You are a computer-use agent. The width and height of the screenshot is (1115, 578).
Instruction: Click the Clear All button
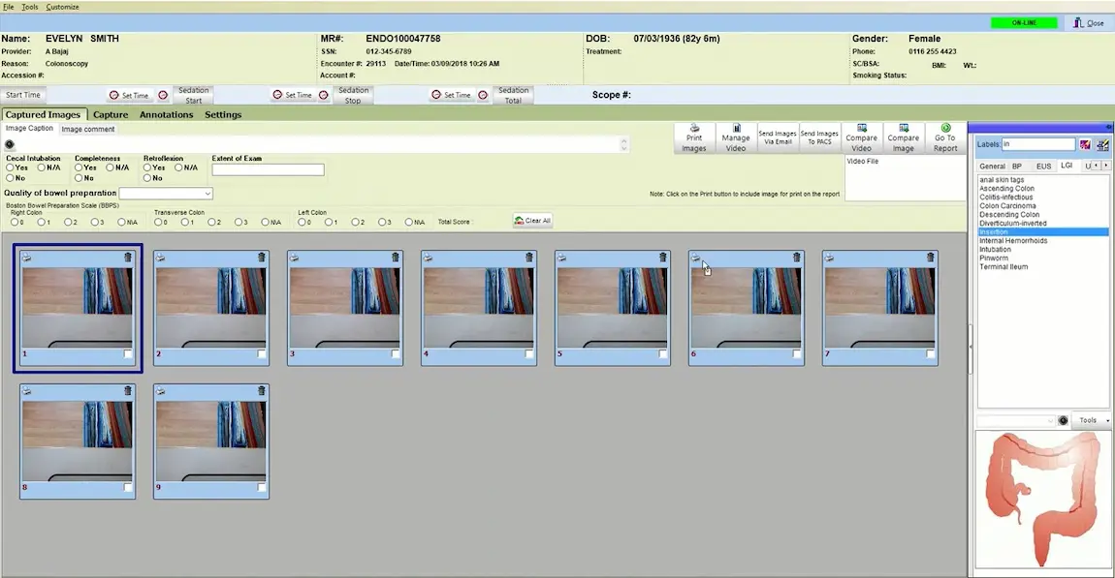click(531, 220)
